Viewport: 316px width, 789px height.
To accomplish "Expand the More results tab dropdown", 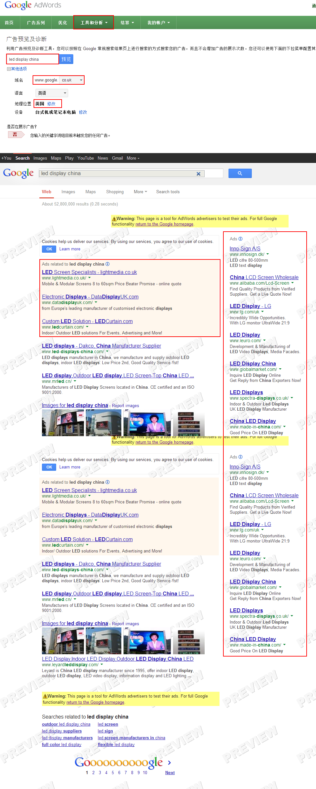I will pyautogui.click(x=140, y=192).
